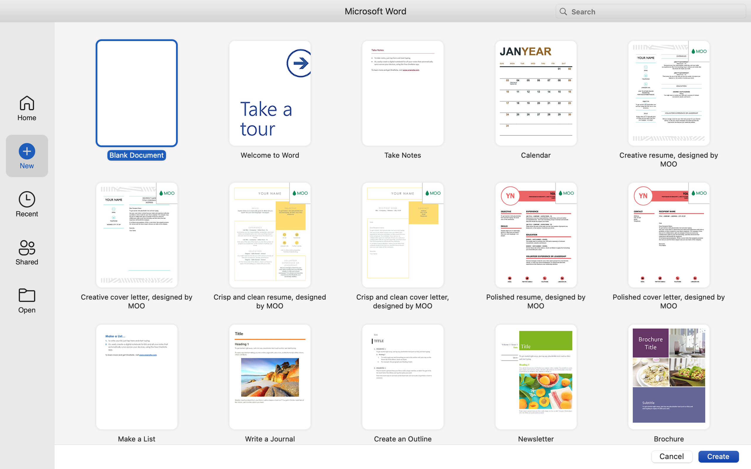Image resolution: width=751 pixels, height=469 pixels.
Task: Click the 'Polished resume, designed by MOO' caption
Action: [x=536, y=301]
